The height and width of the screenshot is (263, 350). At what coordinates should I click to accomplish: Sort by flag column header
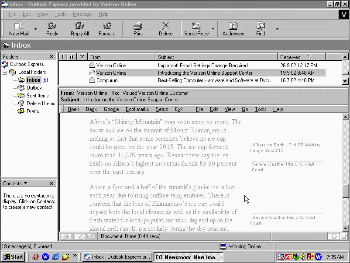pos(82,57)
